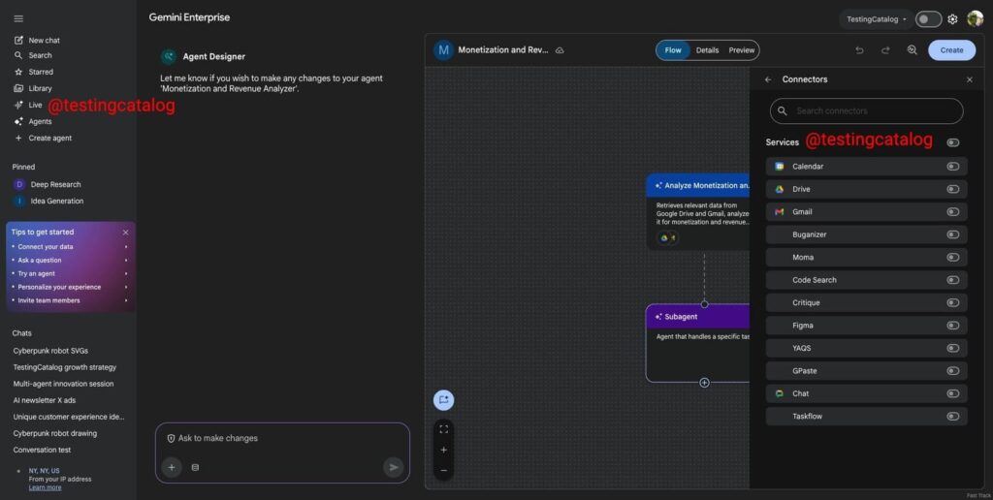Expand the Ask a question tip

[70, 260]
